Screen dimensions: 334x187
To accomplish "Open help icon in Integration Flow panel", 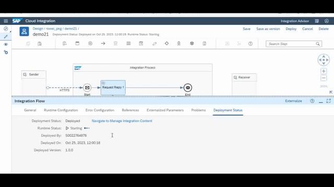I will (x=312, y=101).
